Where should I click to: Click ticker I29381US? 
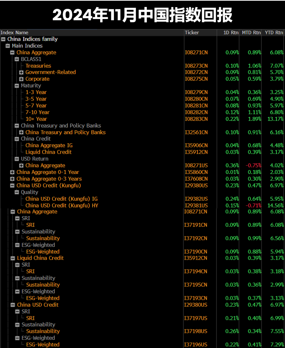196,205
